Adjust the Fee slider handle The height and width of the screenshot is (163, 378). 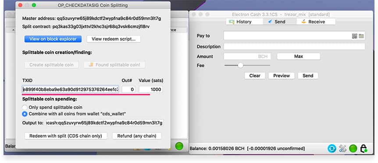(241, 66)
